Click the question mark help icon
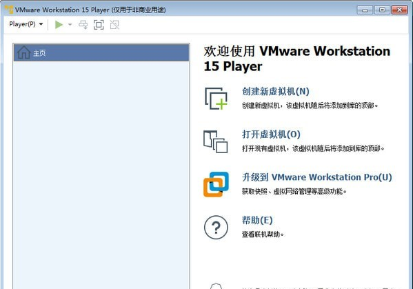Image resolution: width=413 pixels, height=289 pixels. pyautogui.click(x=216, y=228)
